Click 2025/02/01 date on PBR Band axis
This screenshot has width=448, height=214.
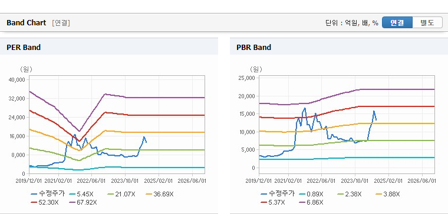[388, 181]
